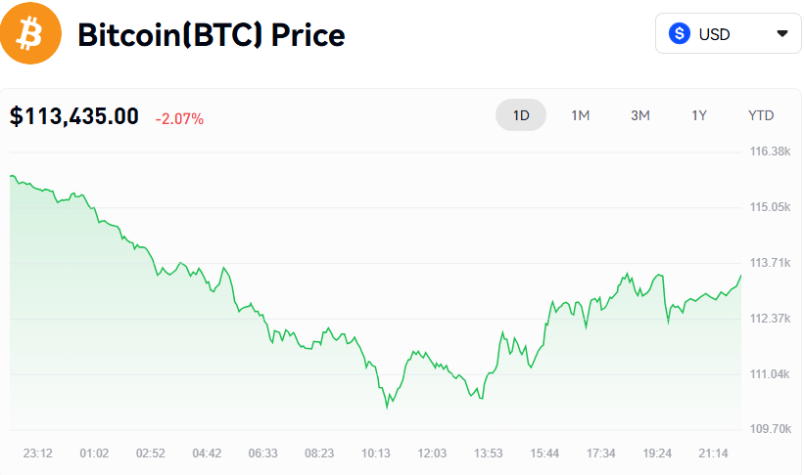The image size is (804, 475).
Task: Expand the currency dropdown arrow beside USD
Action: click(781, 34)
